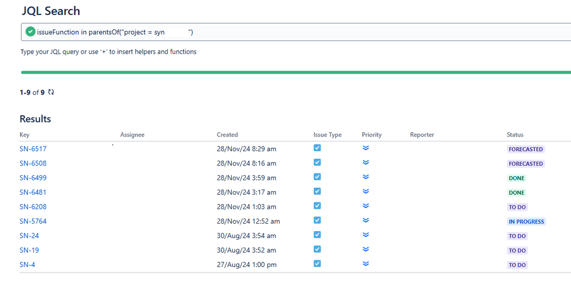Click the lowest priority icon for SN-6517
Viewport: 571px width, 283px height.
(366, 148)
